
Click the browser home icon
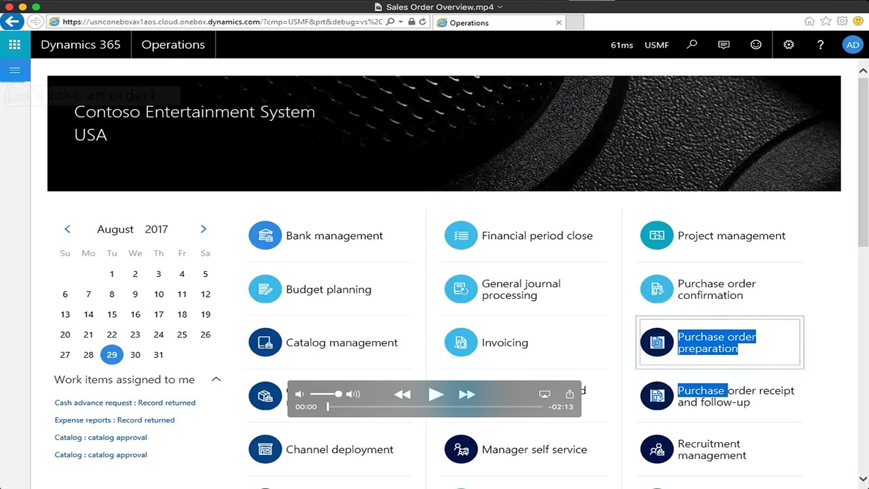coord(809,22)
